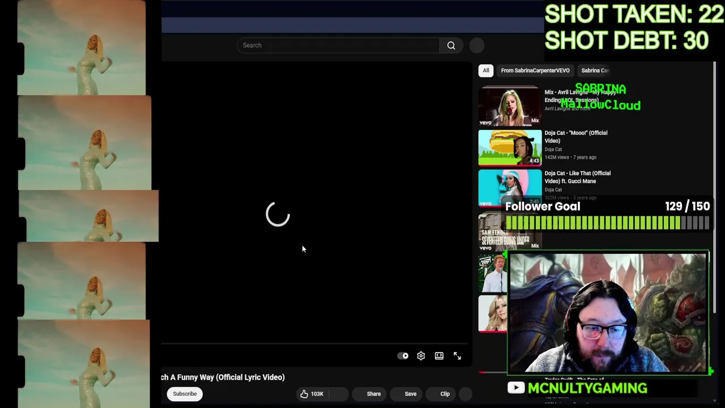Click the YouTube icon beside MCNULTYGAMING
Screen dimensions: 725x408
515,388
